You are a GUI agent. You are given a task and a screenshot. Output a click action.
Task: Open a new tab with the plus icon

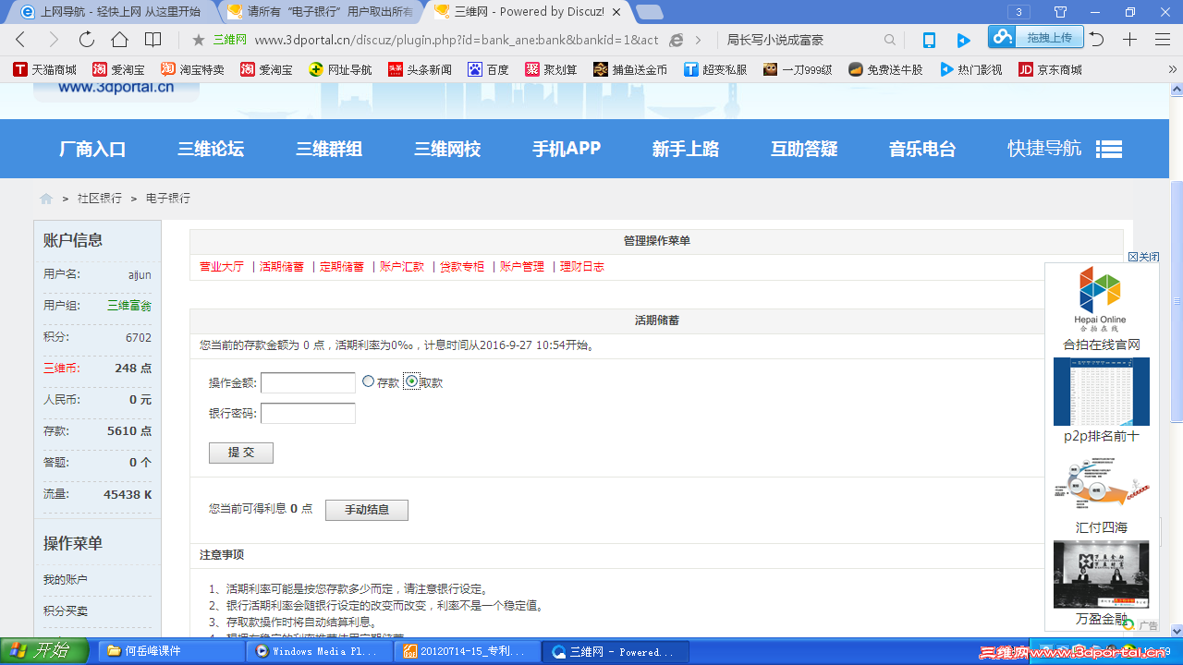(x=1129, y=40)
